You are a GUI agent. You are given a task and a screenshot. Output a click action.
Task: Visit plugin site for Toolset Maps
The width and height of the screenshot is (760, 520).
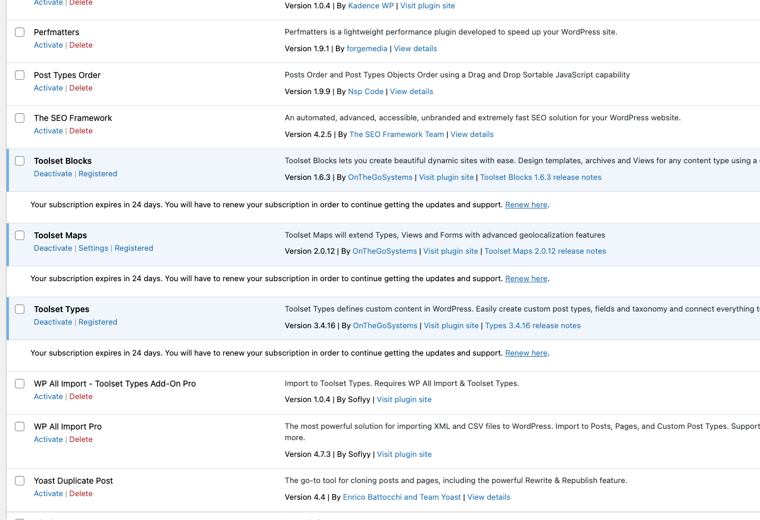(x=451, y=251)
